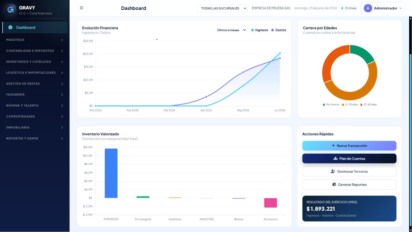Expand the Reportes y Admin chevron
This screenshot has width=412, height=232.
pos(62,138)
